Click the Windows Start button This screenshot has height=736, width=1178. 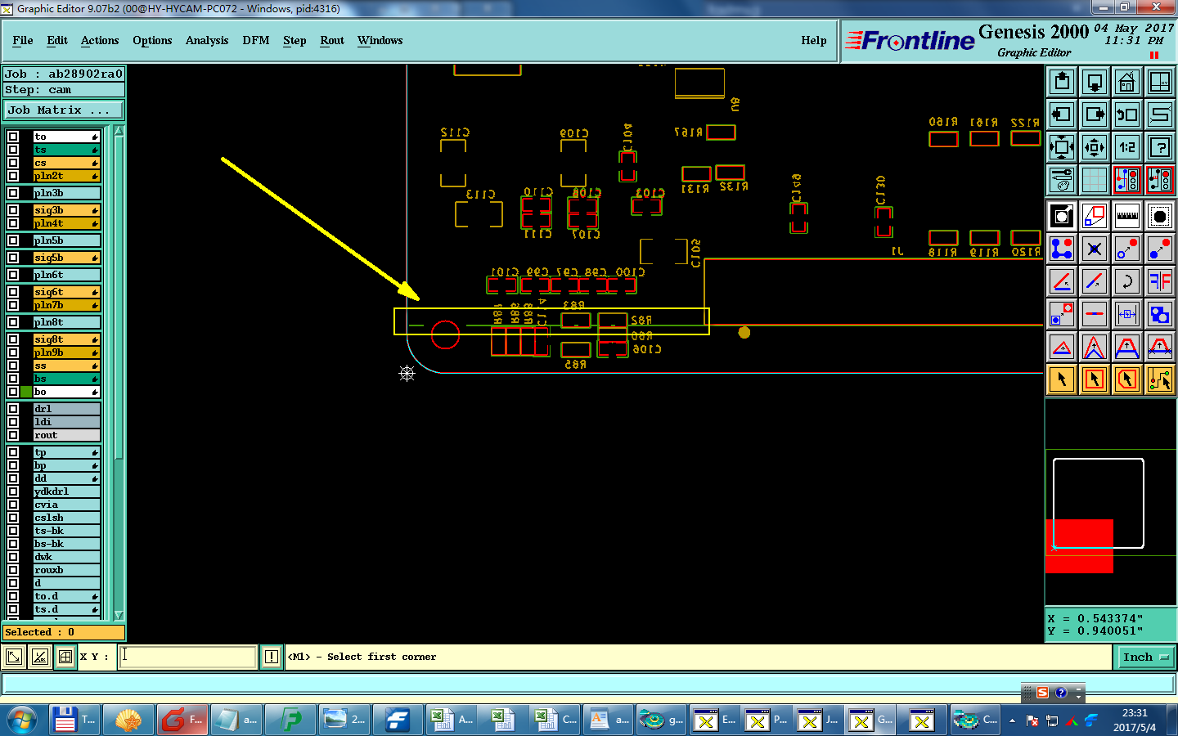pyautogui.click(x=22, y=720)
